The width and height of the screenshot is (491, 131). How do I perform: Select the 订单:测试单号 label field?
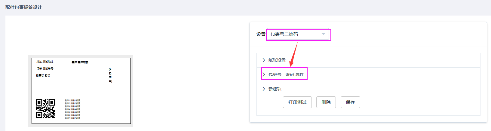pyautogui.click(x=45, y=68)
